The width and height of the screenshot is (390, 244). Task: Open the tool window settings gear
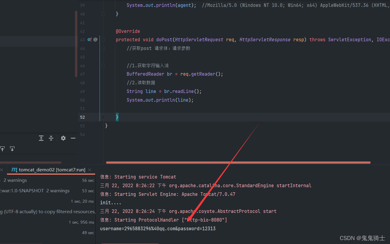[x=63, y=138]
